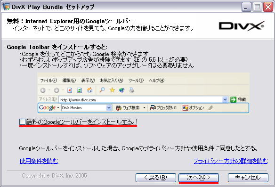Click the highlighter pen icon on Google toolbar
275x187 pixels.
click(x=210, y=108)
